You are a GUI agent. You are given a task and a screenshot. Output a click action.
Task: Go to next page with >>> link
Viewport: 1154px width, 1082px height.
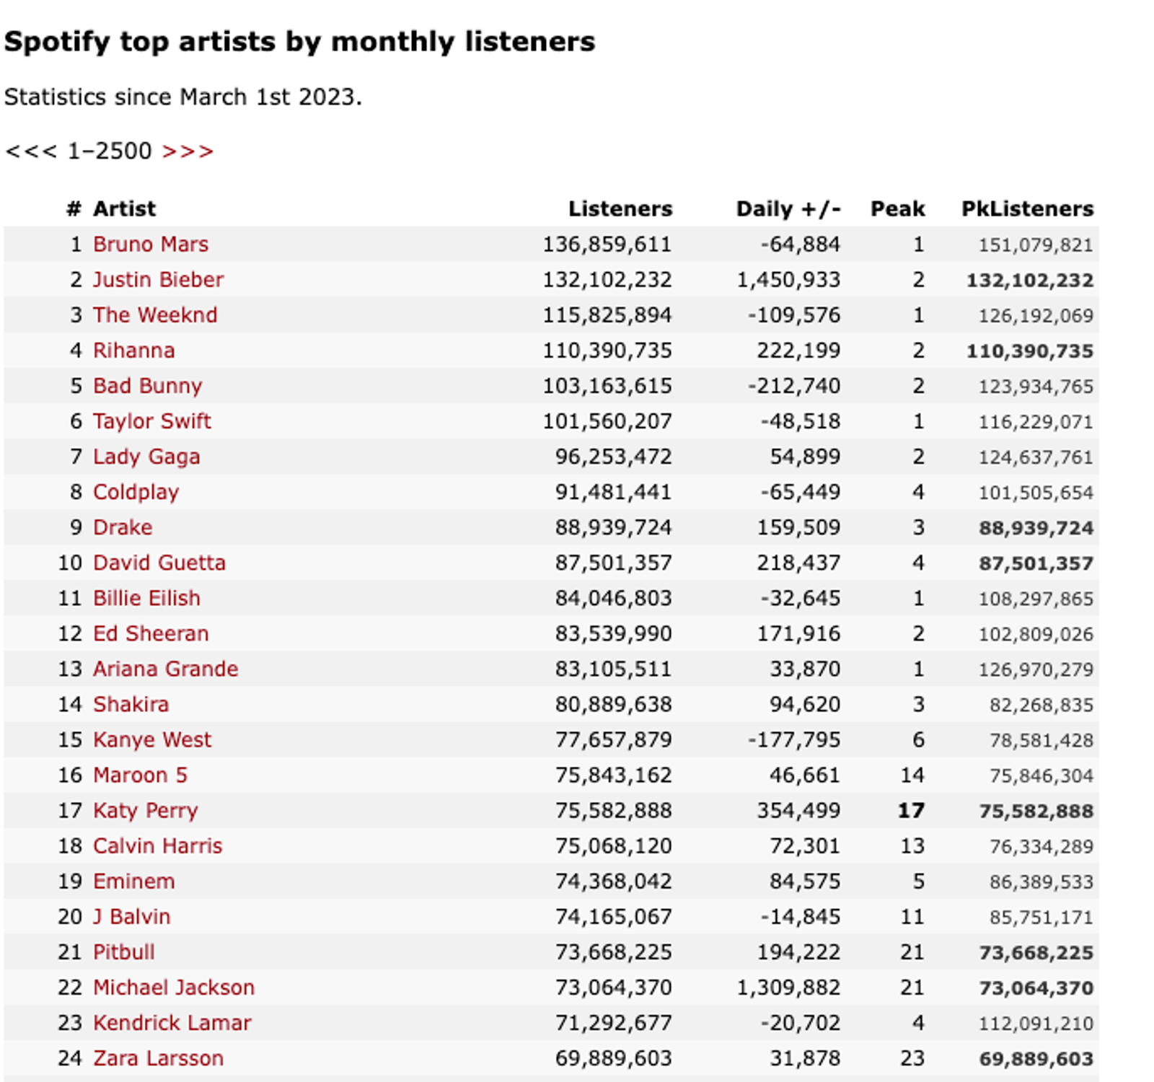188,151
